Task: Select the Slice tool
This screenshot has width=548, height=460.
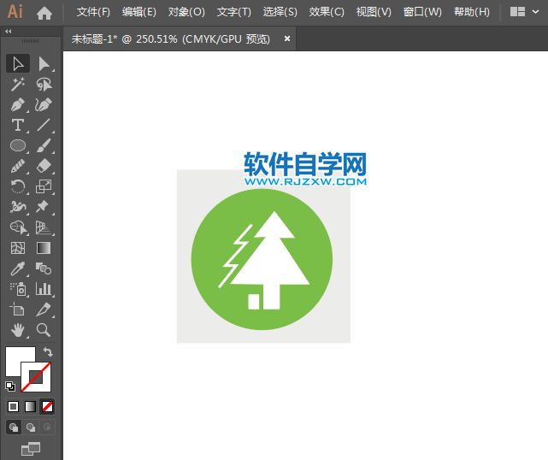Action: pos(44,310)
